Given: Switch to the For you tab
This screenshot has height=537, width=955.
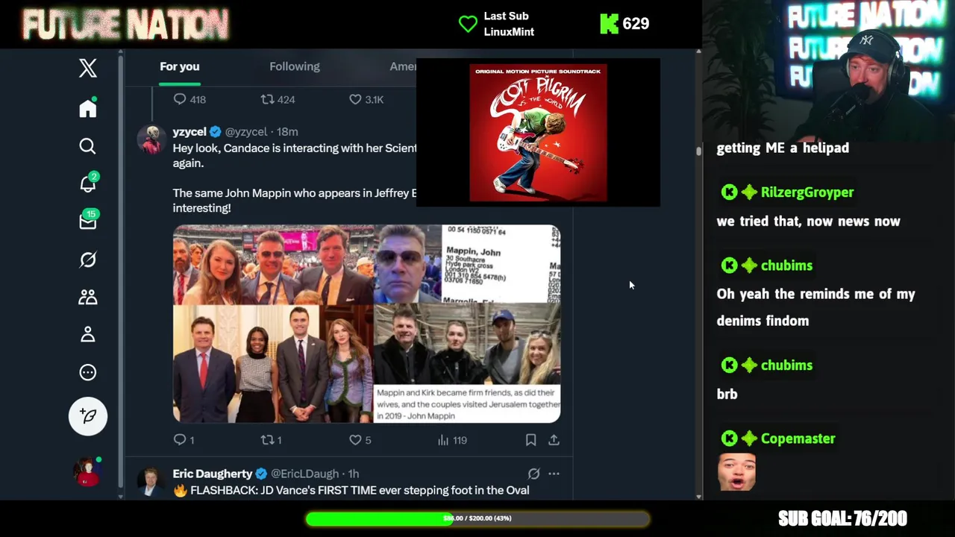Looking at the screenshot, I should pyautogui.click(x=180, y=66).
